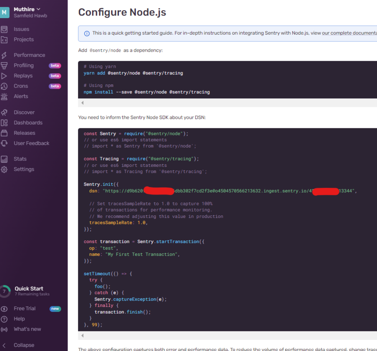The width and height of the screenshot is (377, 351).
Task: Click the Releases box icon
Action: point(4,133)
